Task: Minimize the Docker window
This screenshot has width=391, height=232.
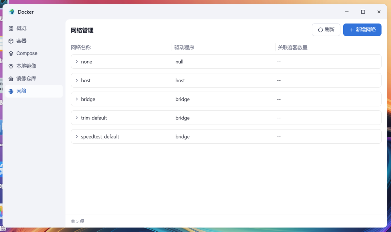Action: coord(346,12)
